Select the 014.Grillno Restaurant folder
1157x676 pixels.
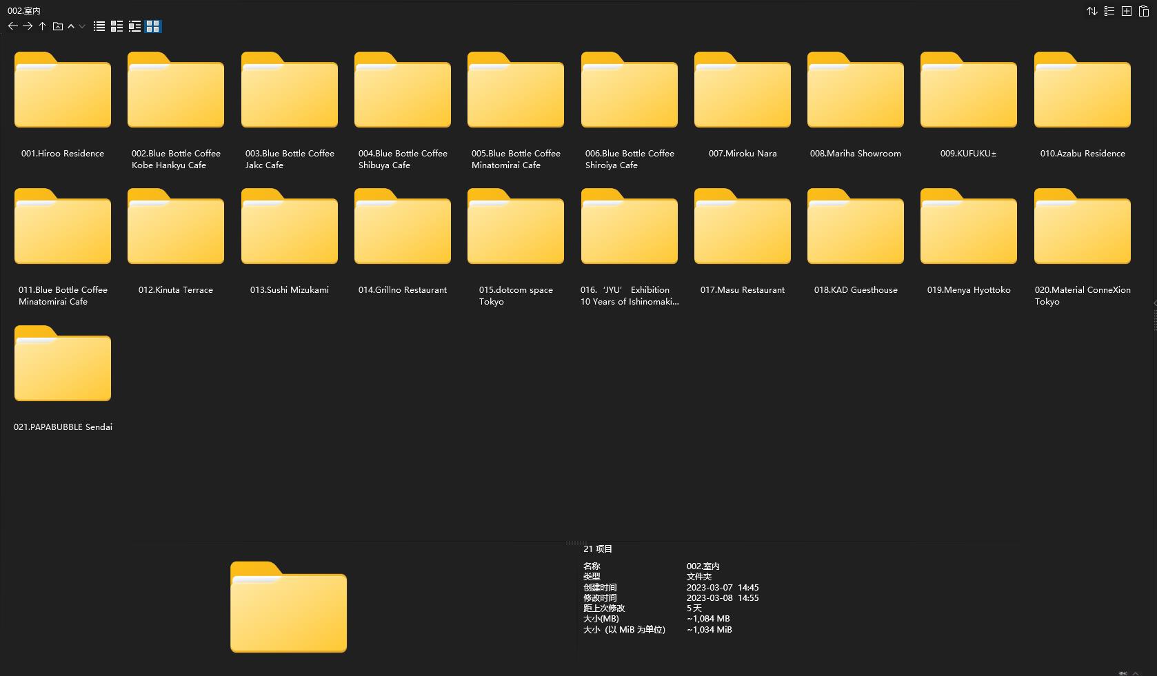pyautogui.click(x=403, y=241)
